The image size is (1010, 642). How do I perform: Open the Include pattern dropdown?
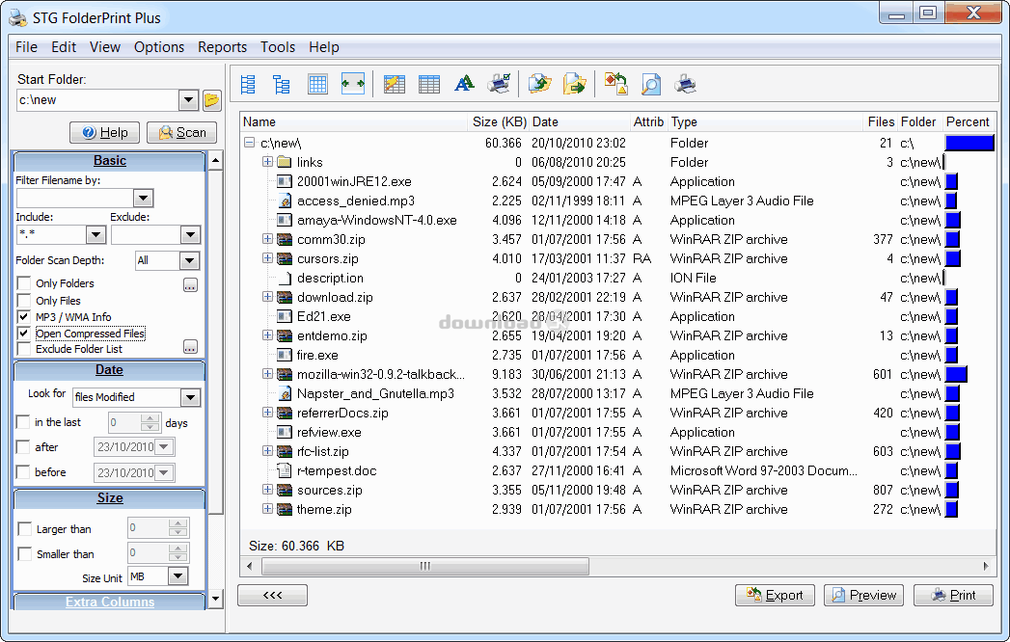click(x=96, y=234)
